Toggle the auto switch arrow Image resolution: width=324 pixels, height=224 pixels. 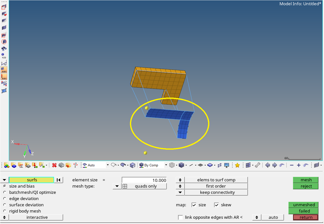tap(257, 217)
